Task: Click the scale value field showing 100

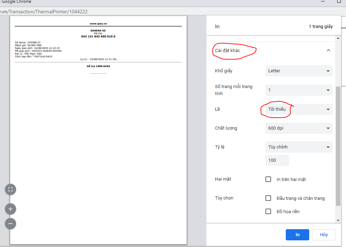Action: 277,160
